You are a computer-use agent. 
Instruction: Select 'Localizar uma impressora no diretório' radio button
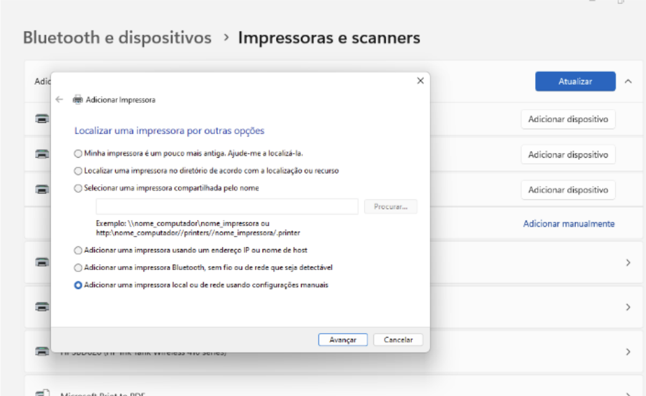(x=78, y=171)
